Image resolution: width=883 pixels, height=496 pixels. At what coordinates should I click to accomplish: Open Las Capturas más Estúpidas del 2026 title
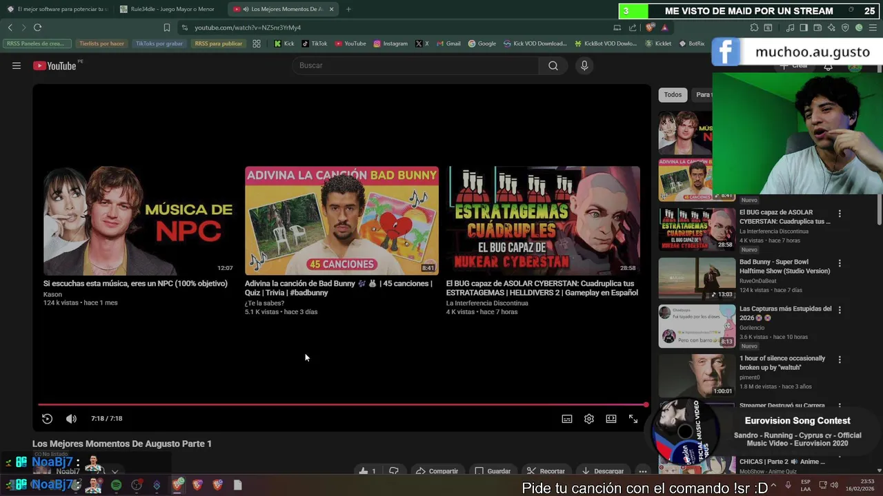785,313
